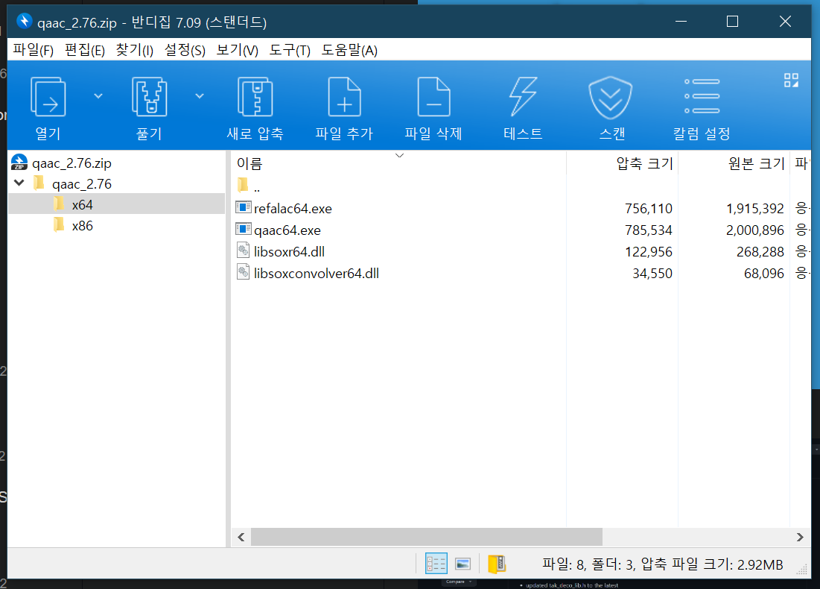This screenshot has height=589, width=820.
Task: Open the 찾기(I) menu
Action: [134, 50]
